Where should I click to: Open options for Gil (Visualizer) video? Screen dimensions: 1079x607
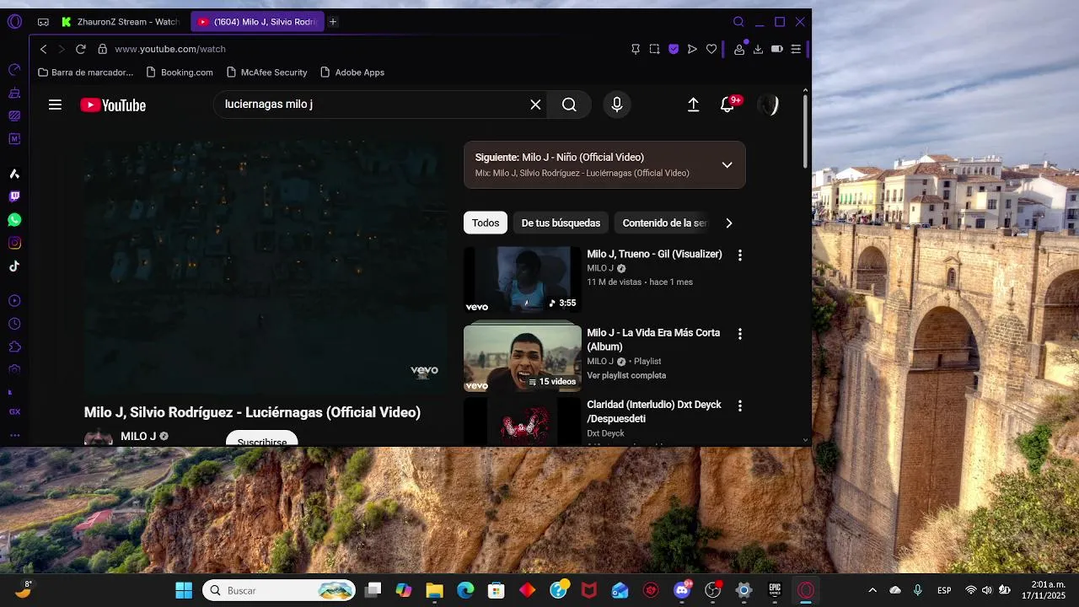[740, 255]
